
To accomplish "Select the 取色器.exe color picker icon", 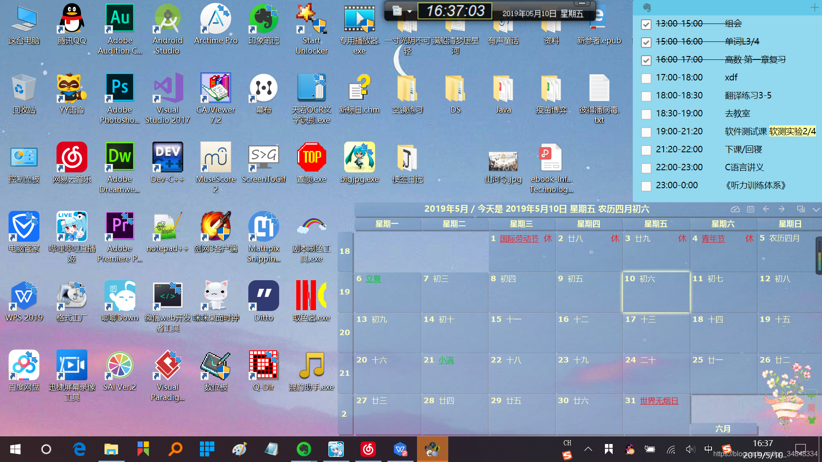I will pos(311,302).
